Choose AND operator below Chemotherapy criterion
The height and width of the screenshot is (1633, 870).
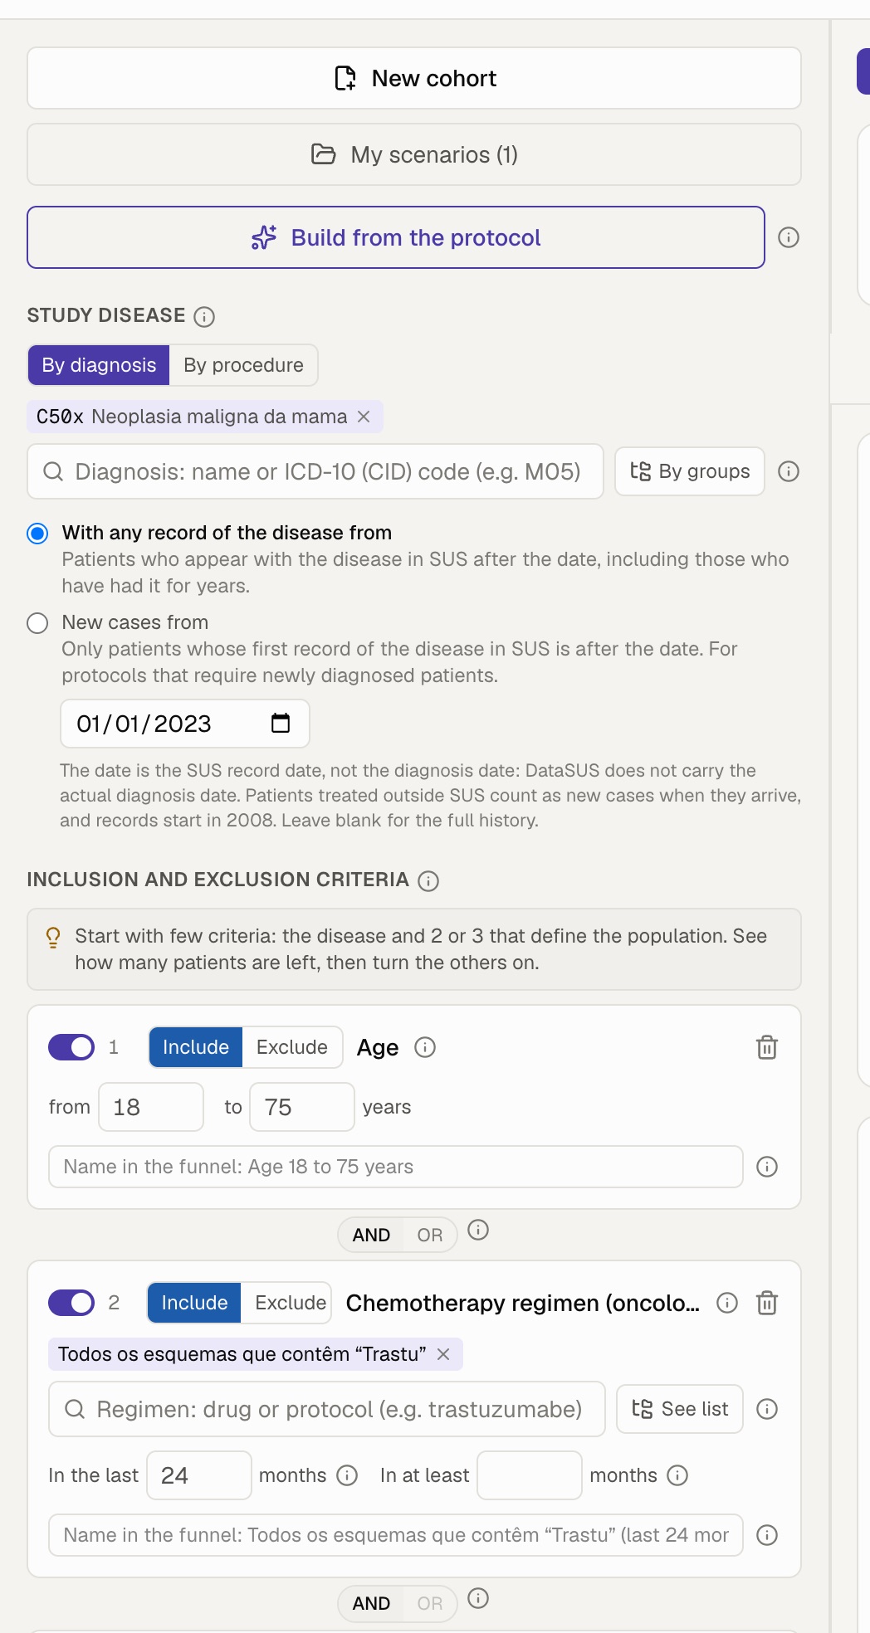[x=371, y=1603]
